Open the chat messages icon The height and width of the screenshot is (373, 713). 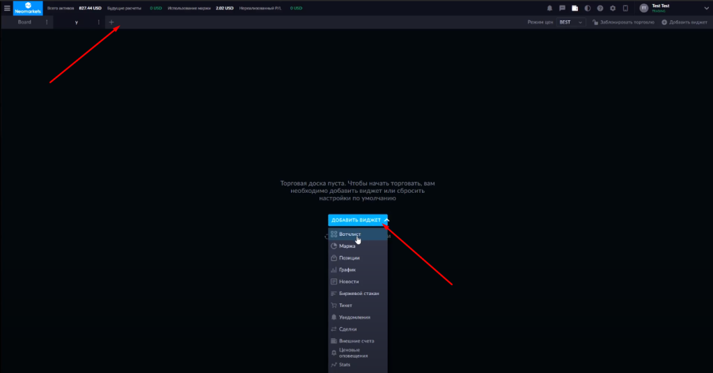point(562,8)
